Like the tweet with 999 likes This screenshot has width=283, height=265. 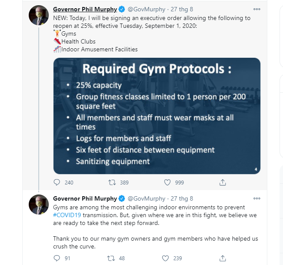(x=167, y=182)
